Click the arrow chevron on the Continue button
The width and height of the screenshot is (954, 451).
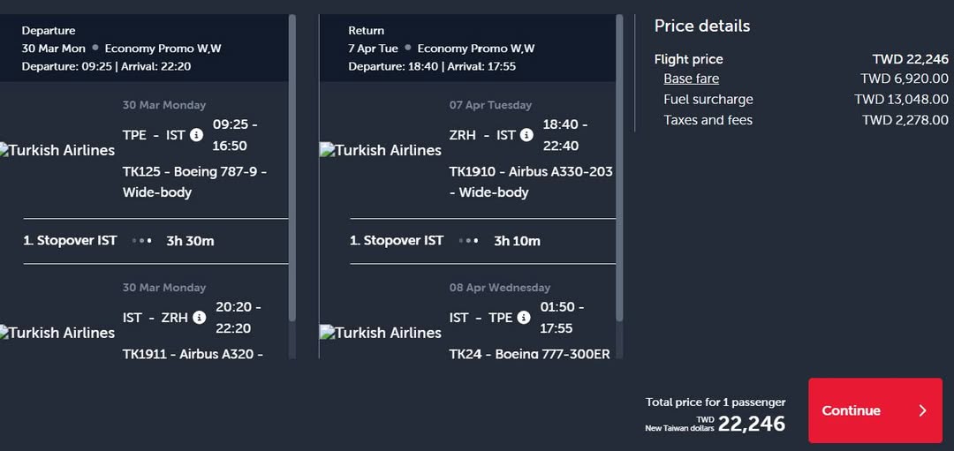(x=922, y=410)
